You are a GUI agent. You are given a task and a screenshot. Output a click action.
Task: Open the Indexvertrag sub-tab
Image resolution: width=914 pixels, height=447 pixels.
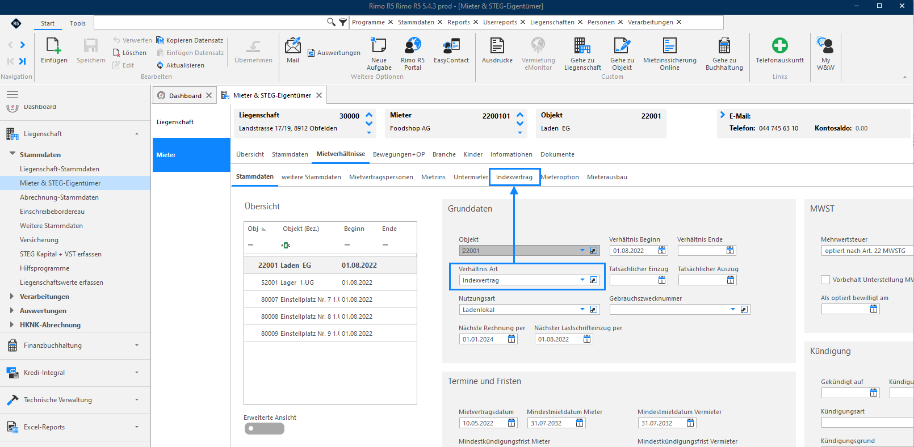514,177
